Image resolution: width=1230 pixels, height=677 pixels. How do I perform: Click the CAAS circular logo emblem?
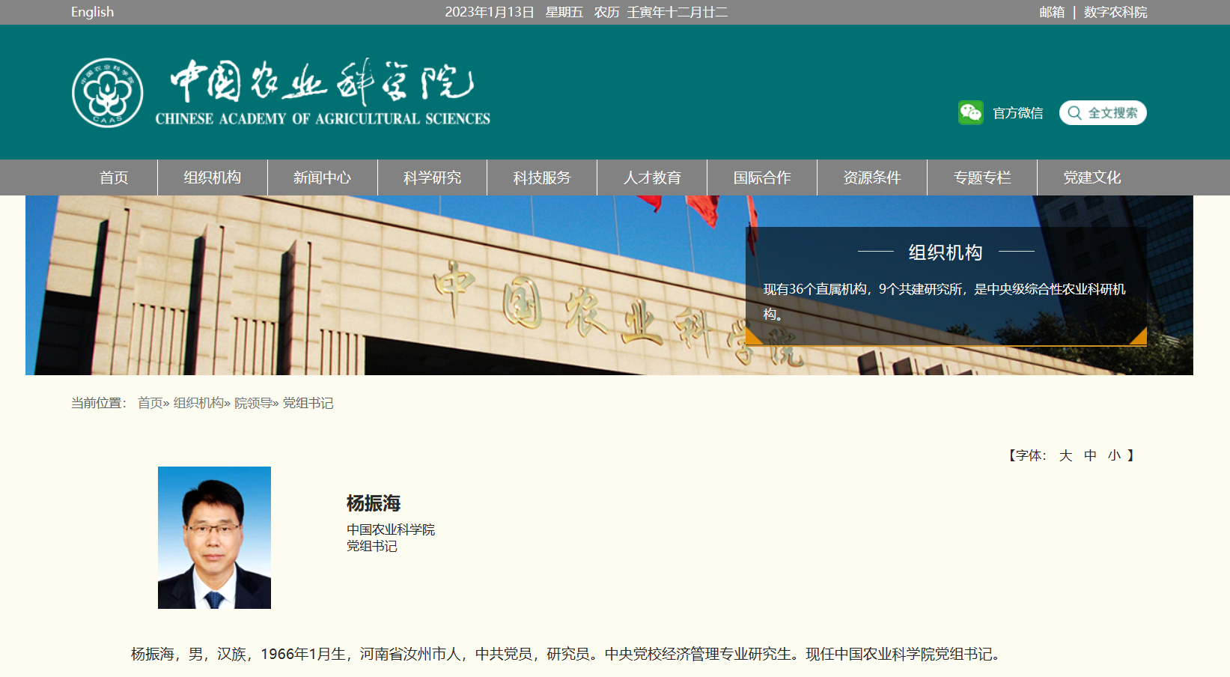point(108,93)
